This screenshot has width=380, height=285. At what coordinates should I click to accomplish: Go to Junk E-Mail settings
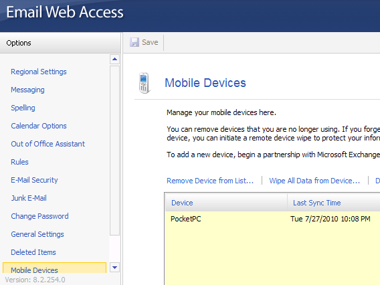click(29, 198)
